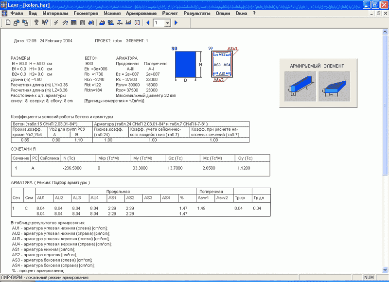
Task: Go to previous element with blue left arrow
Action: tap(148, 23)
